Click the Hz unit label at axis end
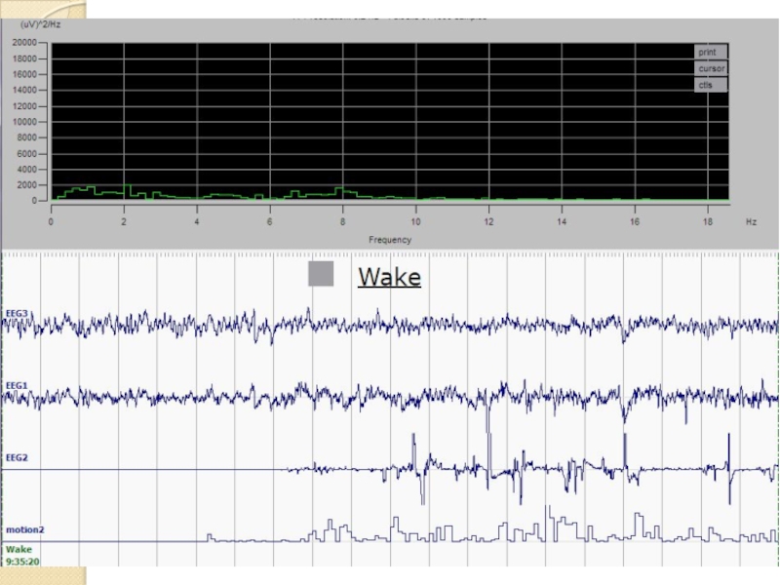This screenshot has width=780, height=585. pos(751,222)
